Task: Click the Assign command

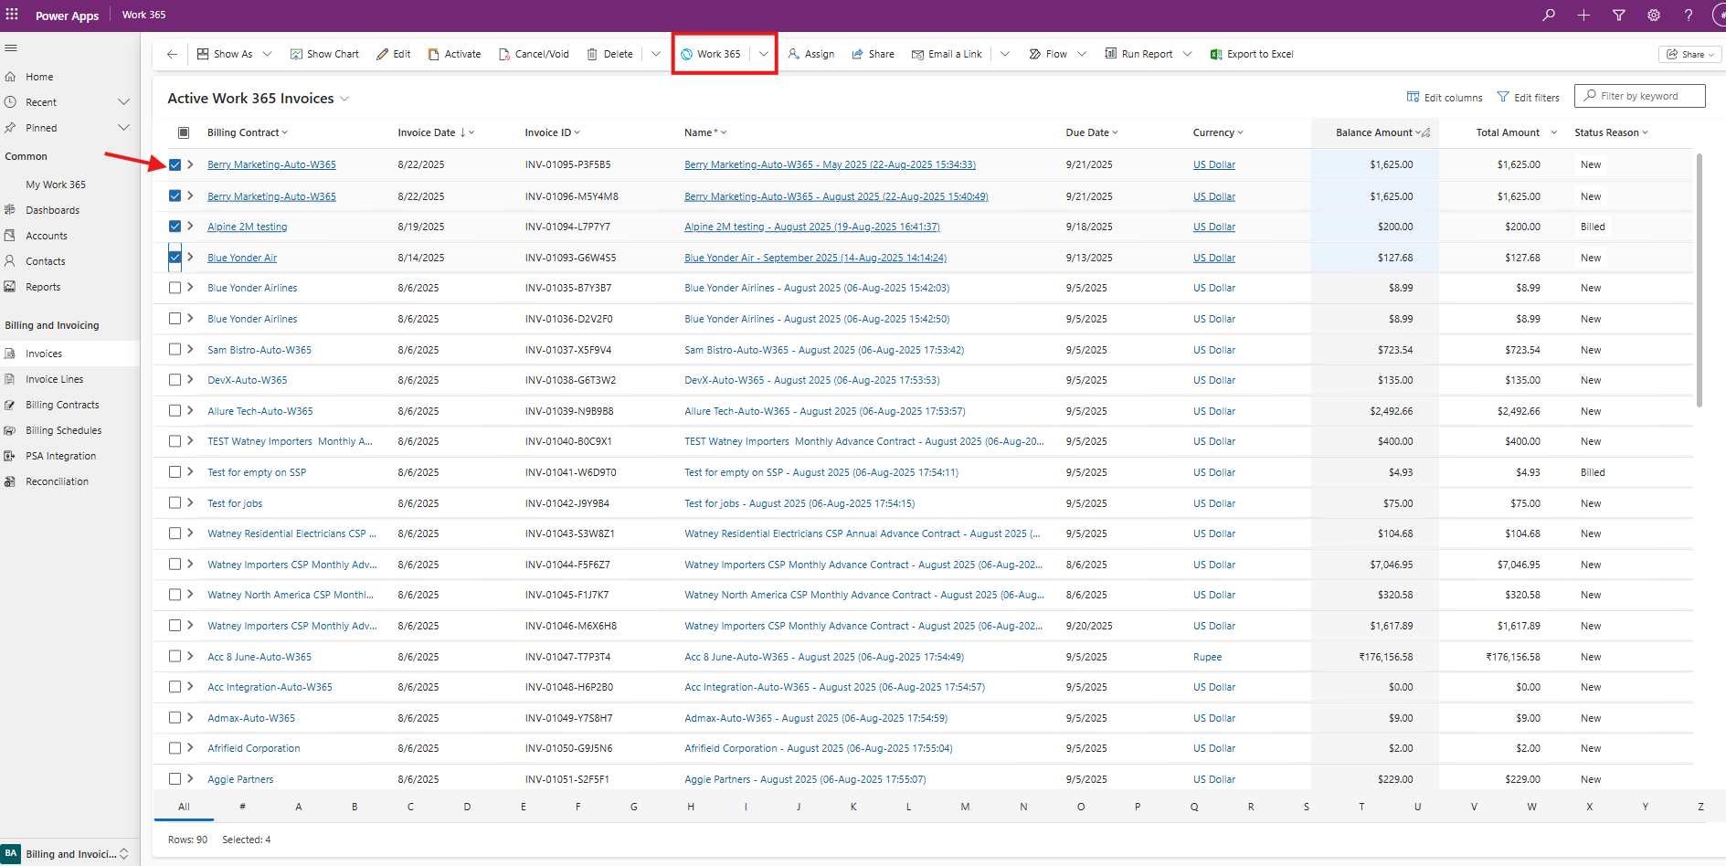Action: click(x=811, y=54)
